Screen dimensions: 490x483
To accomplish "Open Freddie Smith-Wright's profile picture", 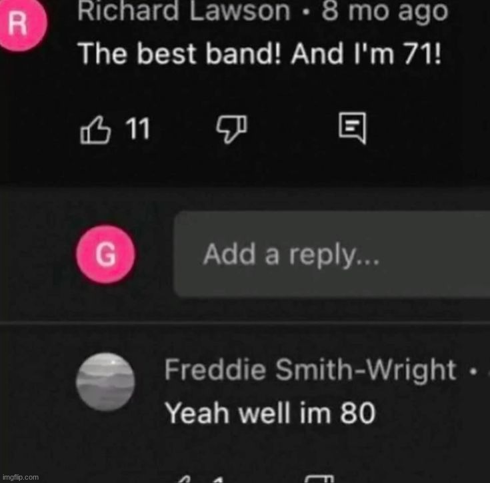I will tap(105, 382).
